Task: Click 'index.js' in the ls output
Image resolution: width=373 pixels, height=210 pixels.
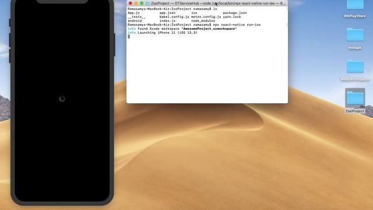Action: tap(167, 21)
